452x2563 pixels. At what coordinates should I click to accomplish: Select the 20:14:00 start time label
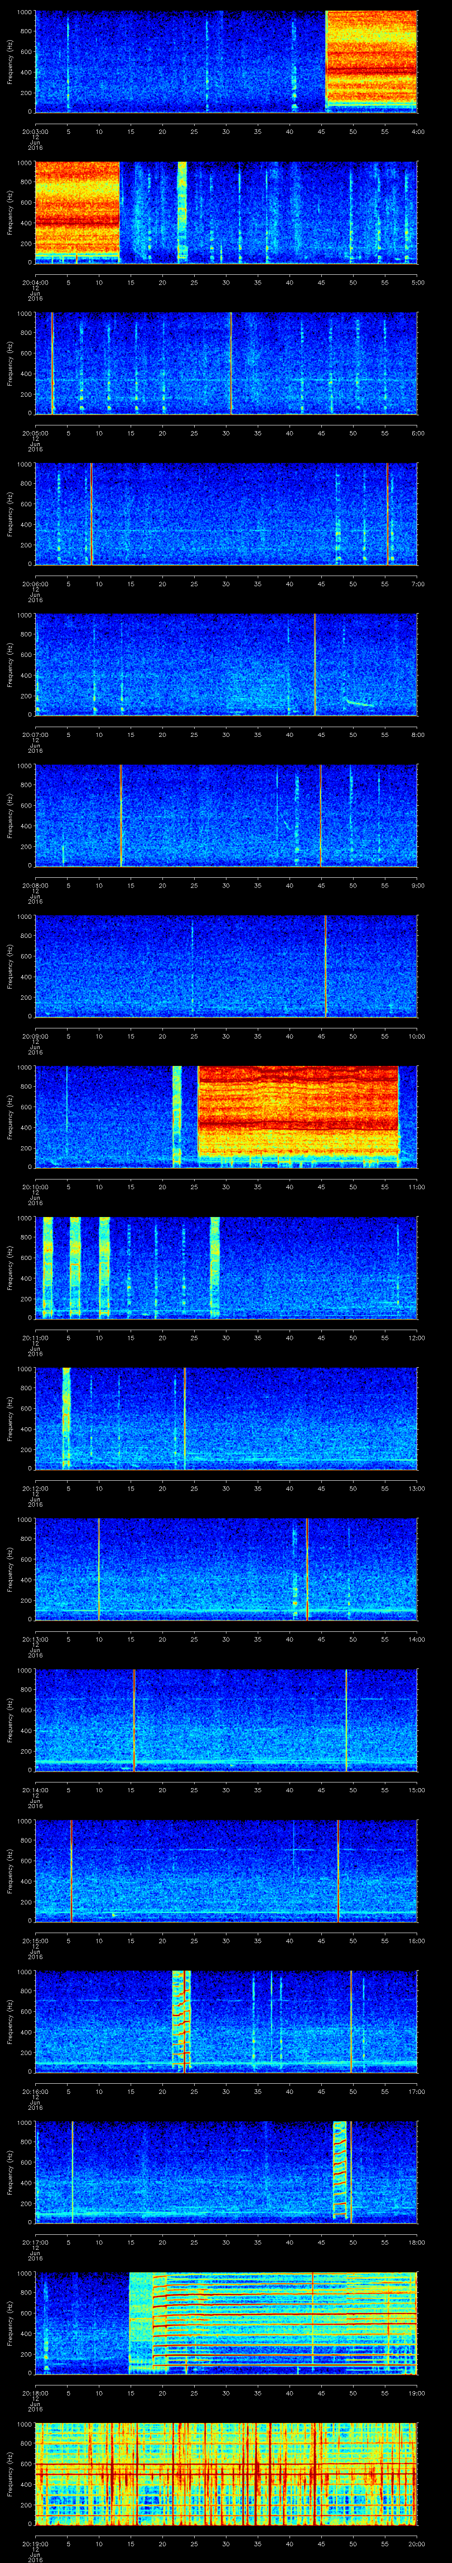[35, 1790]
